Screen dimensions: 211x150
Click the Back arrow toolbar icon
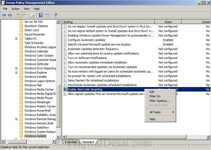[4, 15]
